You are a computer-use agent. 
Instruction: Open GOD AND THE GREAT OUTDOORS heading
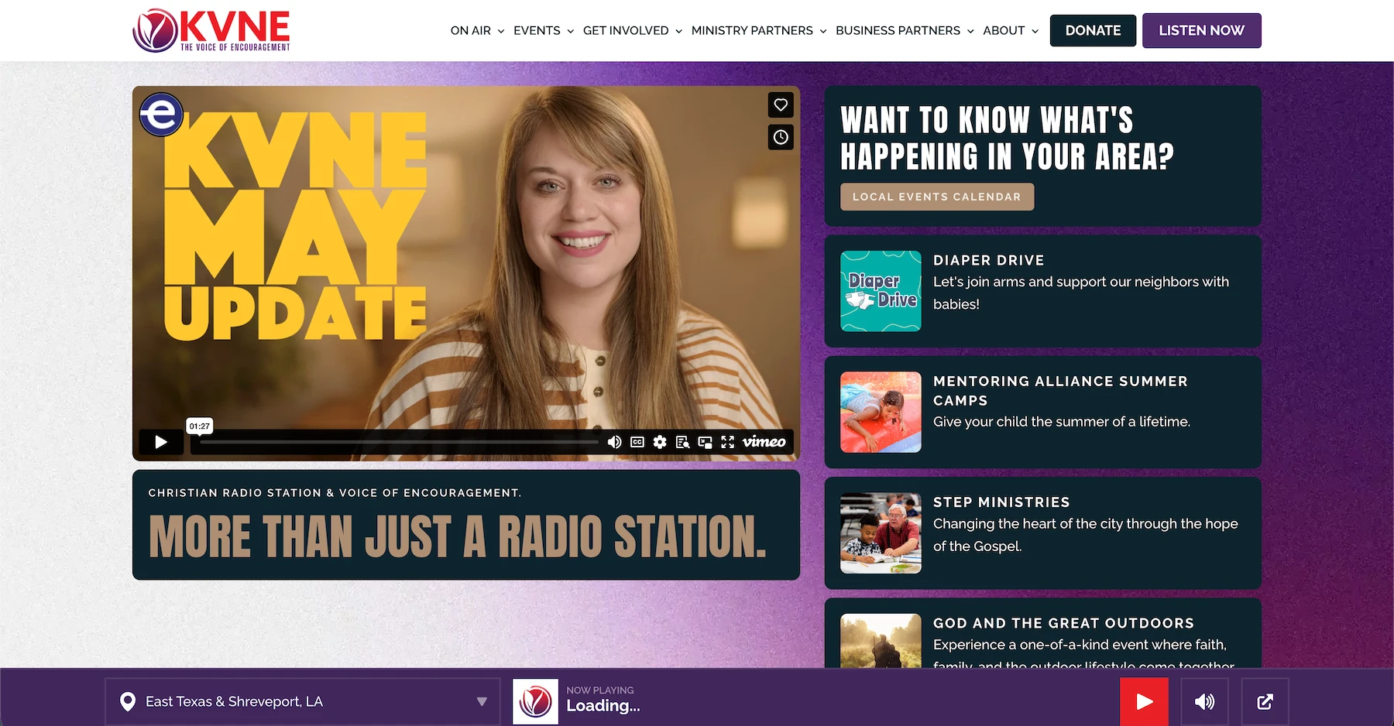point(1063,623)
